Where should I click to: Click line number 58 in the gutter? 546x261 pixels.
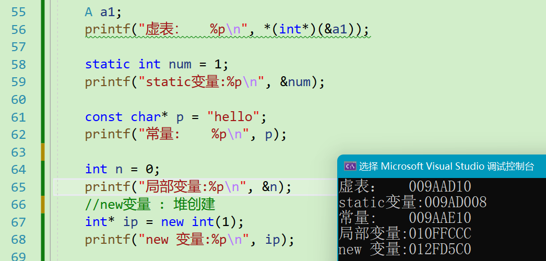[x=18, y=64]
